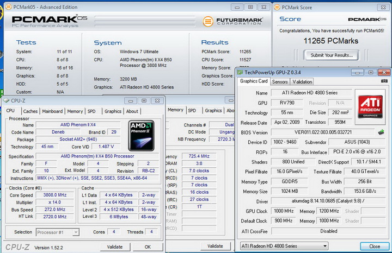This screenshot has width=392, height=253.
Task: Click the Multiplier x 14.0 value
Action: [x=55, y=202]
